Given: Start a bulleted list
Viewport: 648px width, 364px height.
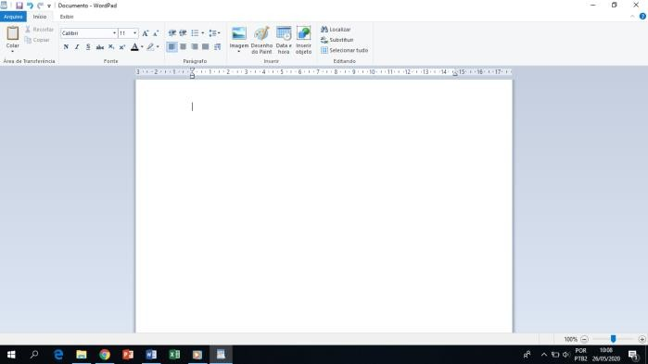Looking at the screenshot, I should [x=195, y=33].
